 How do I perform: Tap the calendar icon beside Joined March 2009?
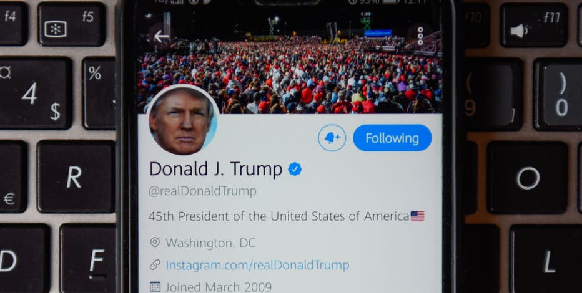155,287
